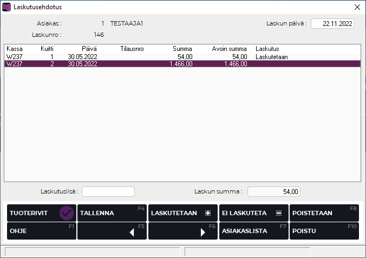
Task: Click the Laskutus column header
Action: (267, 49)
